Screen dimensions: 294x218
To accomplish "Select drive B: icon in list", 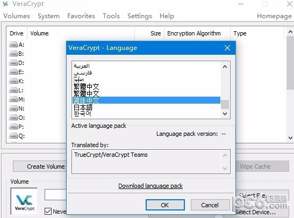I will point(13,54).
